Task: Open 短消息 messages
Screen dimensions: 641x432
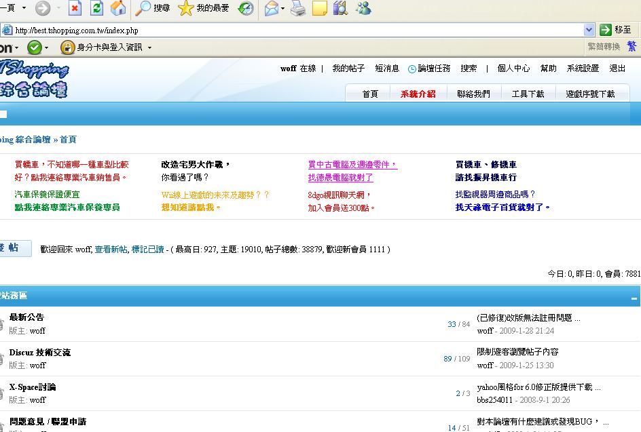Action: 387,68
